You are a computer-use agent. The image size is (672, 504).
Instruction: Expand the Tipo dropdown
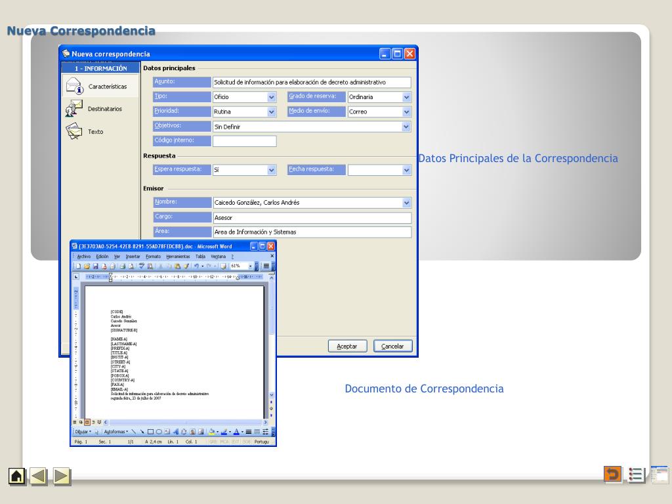click(x=271, y=97)
